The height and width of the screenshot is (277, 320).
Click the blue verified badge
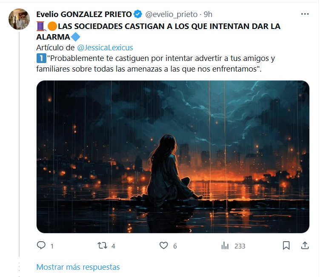(x=138, y=14)
